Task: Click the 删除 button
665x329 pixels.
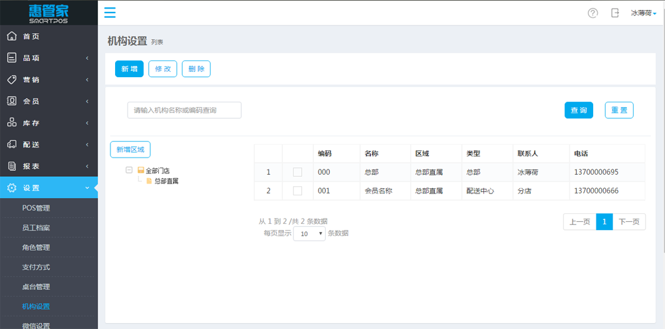Action: [196, 69]
